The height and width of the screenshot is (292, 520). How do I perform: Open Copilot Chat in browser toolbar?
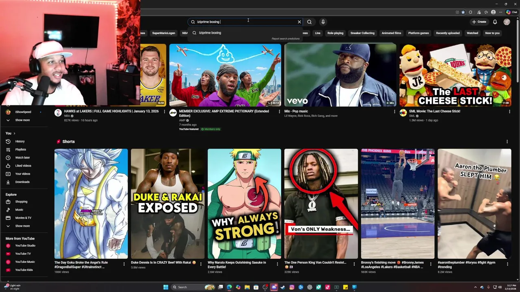pos(511,12)
